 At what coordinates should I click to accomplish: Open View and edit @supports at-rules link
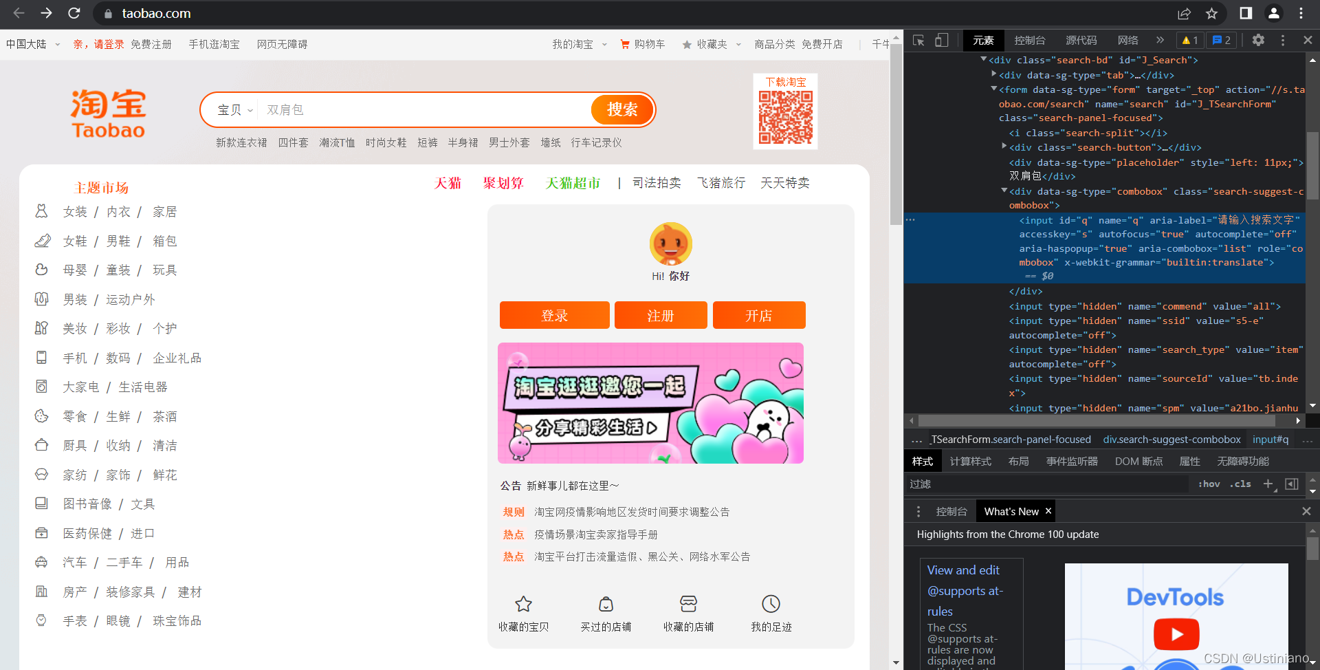point(965,590)
